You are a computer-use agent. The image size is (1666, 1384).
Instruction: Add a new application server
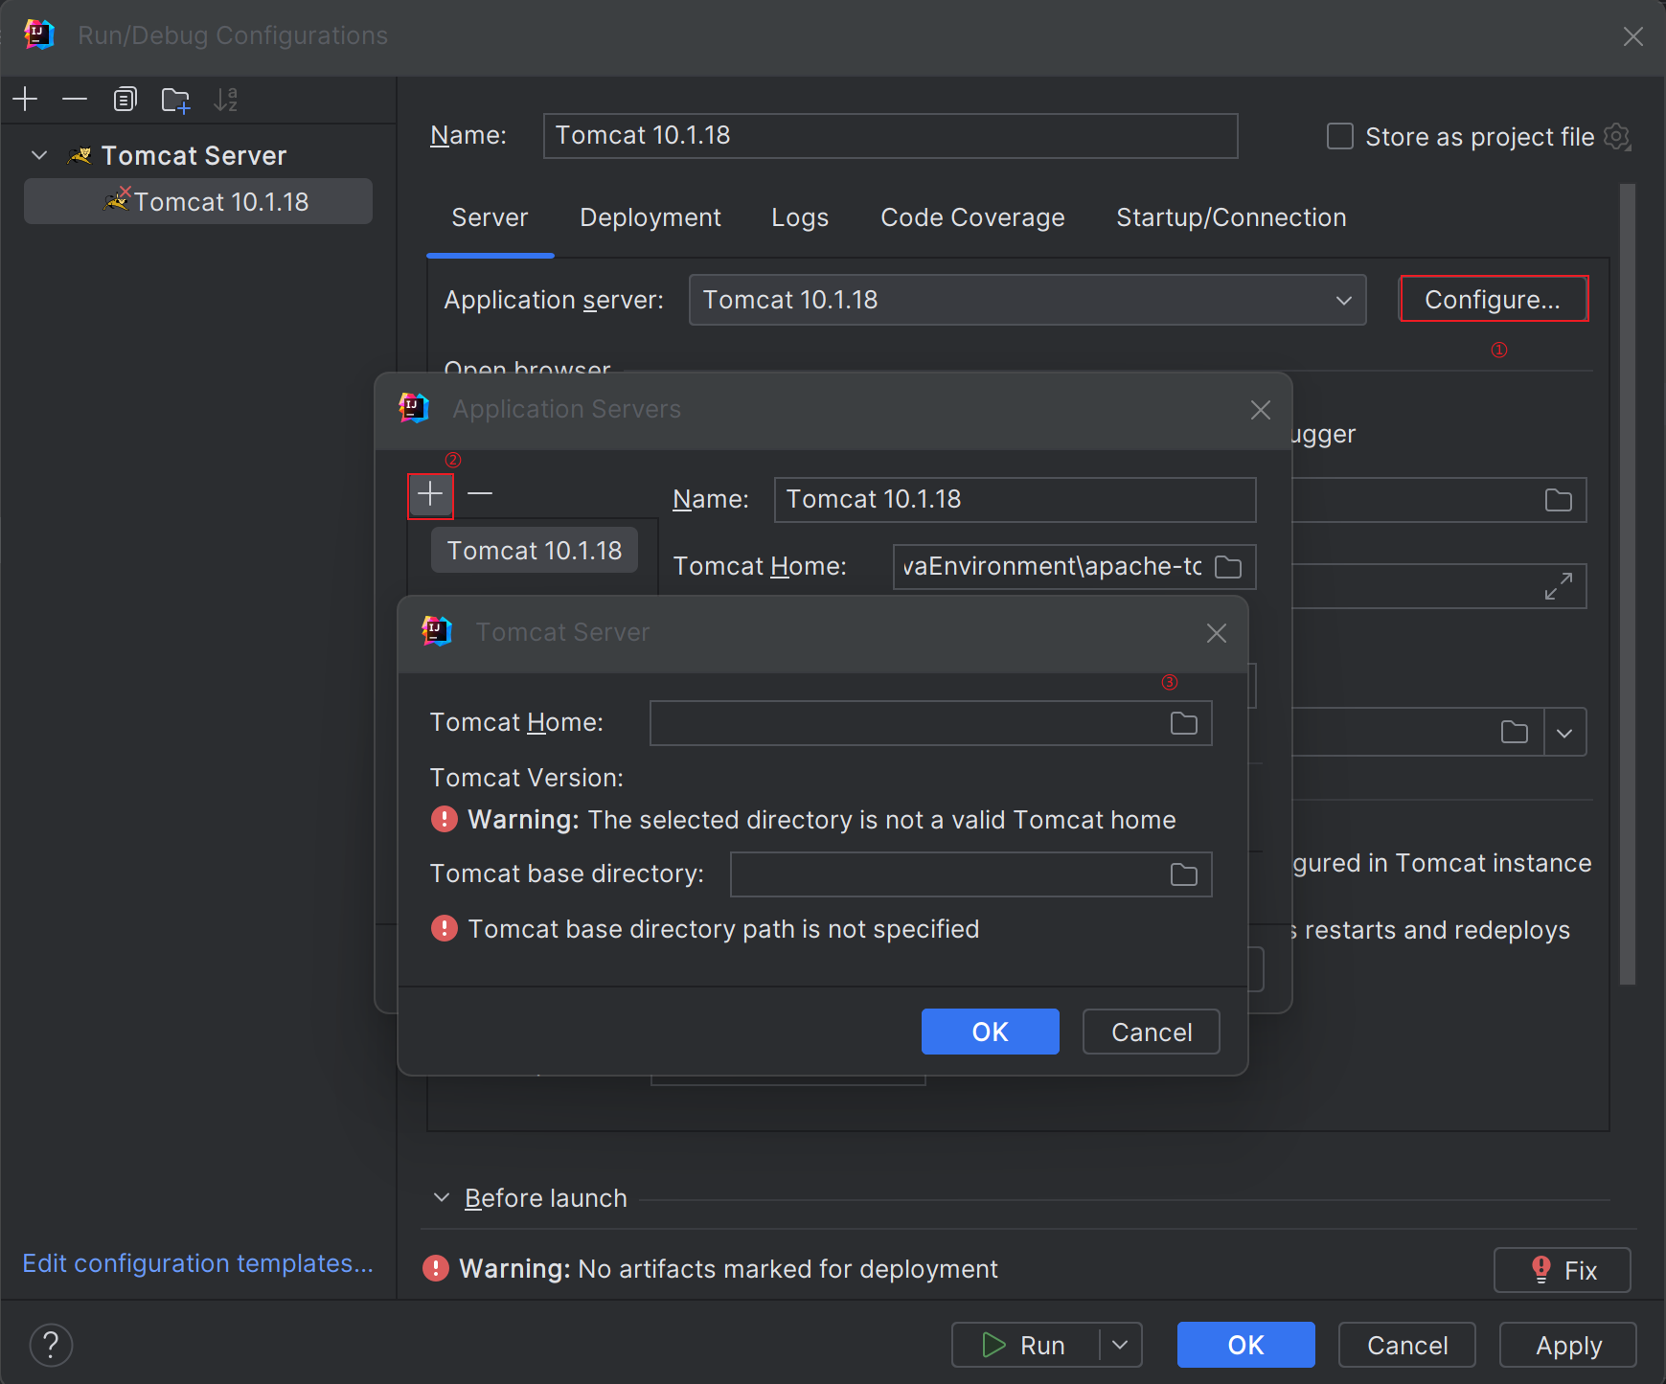pyautogui.click(x=429, y=494)
